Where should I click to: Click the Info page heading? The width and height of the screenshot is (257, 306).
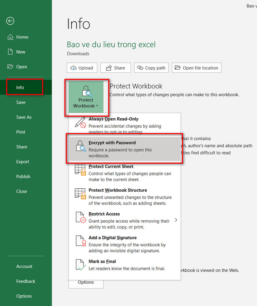coord(78,24)
